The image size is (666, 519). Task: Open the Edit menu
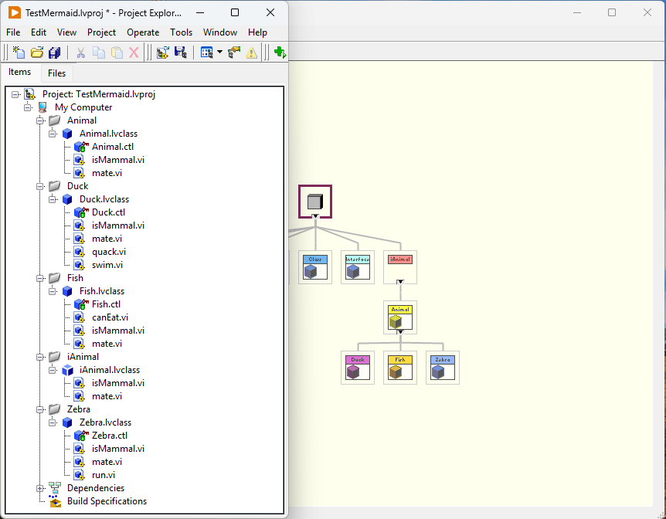[38, 32]
